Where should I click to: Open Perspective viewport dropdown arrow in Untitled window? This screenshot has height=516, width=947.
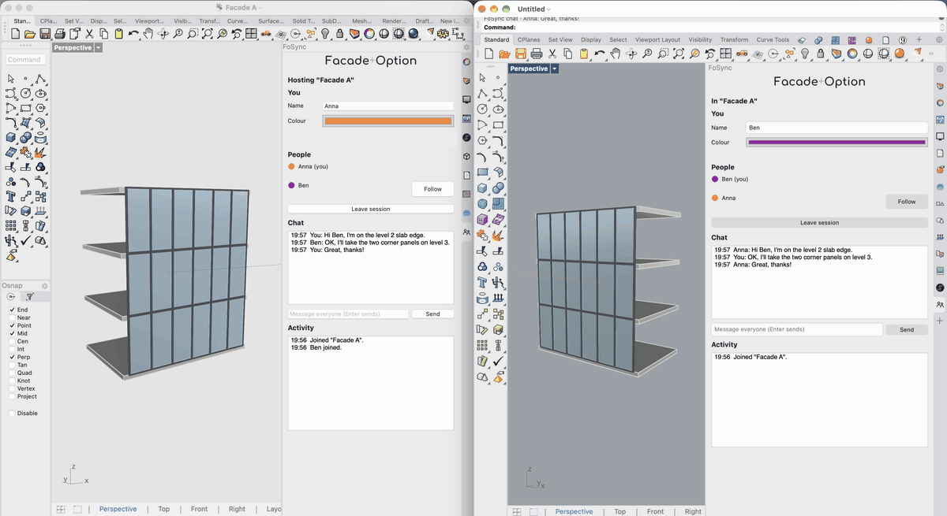coord(555,69)
